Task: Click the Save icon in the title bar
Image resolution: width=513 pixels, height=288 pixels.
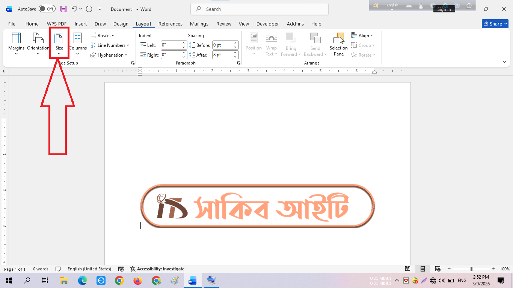Action: [x=63, y=9]
